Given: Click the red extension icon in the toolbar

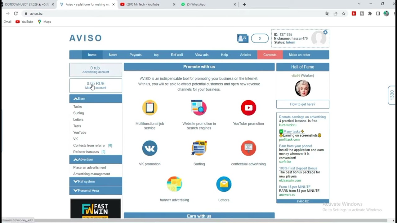Looking at the screenshot, I should (x=354, y=14).
